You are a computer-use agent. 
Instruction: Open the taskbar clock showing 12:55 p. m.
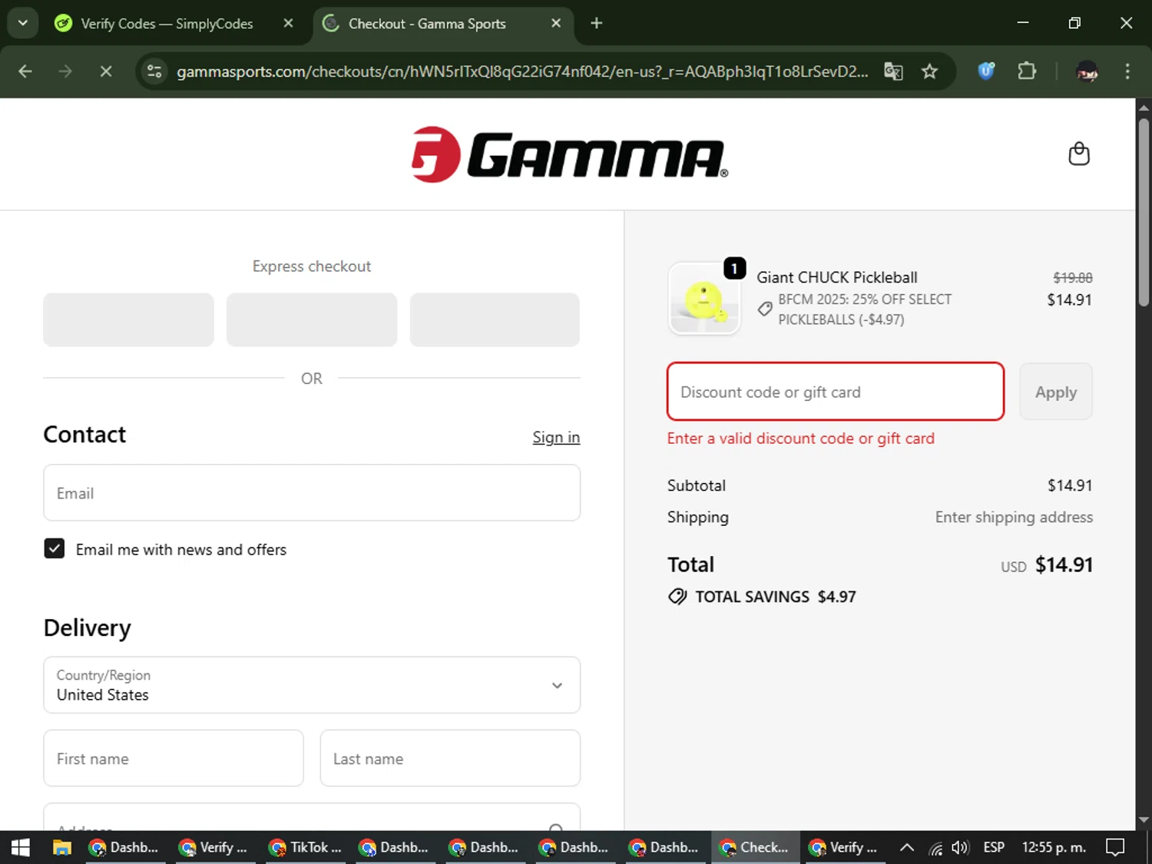tap(1054, 847)
